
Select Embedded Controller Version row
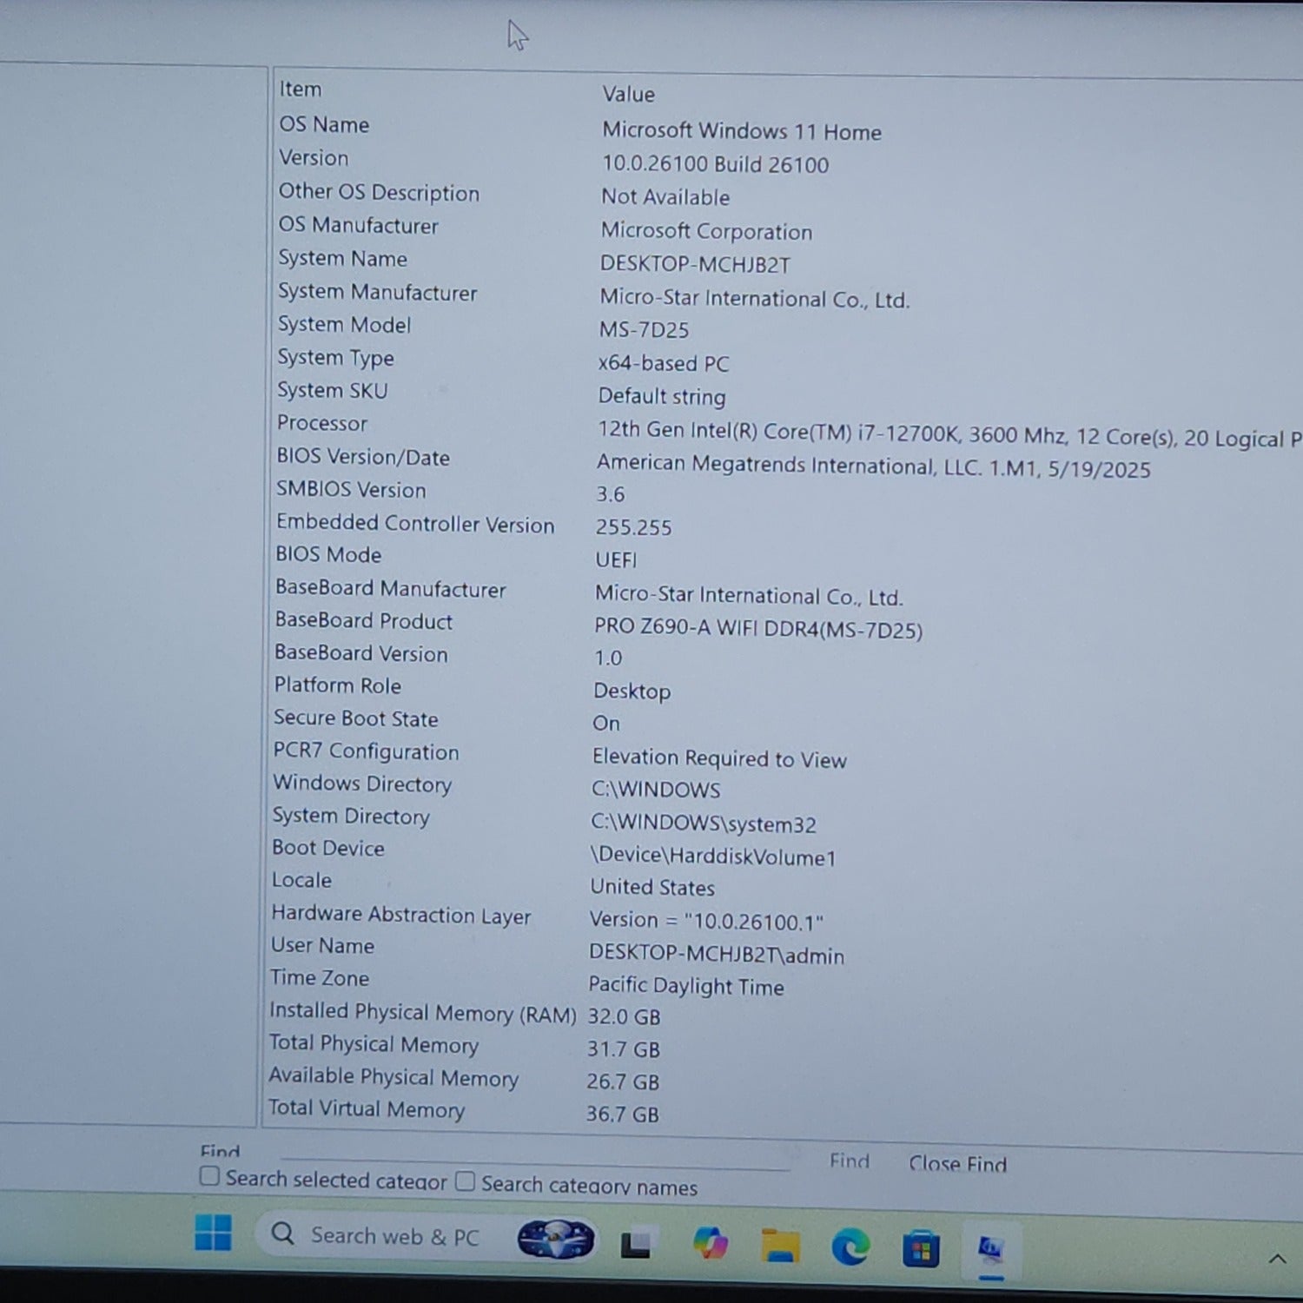tap(414, 523)
